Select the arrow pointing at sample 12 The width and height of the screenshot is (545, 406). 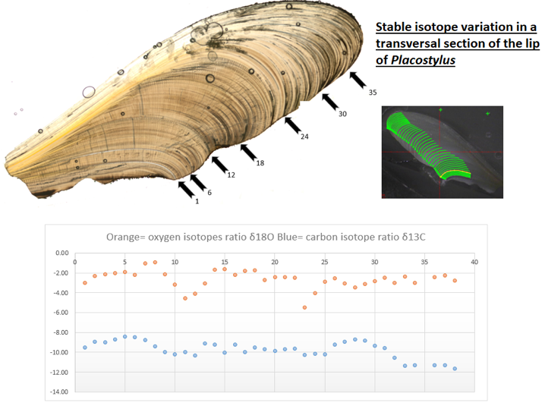tap(219, 165)
